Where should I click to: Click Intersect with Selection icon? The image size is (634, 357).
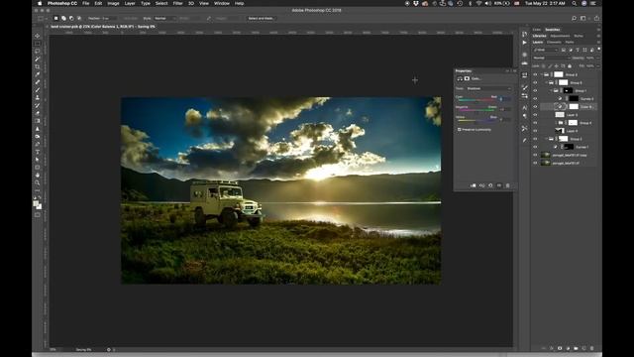coord(79,18)
